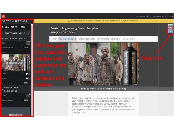Click scrollbar up arrow in sidebar
This screenshot has width=174, height=130.
pos(32,25)
